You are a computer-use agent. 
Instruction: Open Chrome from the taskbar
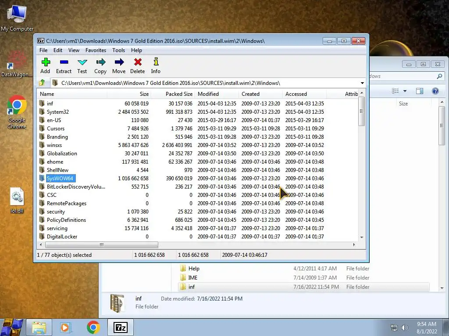[x=93, y=327]
